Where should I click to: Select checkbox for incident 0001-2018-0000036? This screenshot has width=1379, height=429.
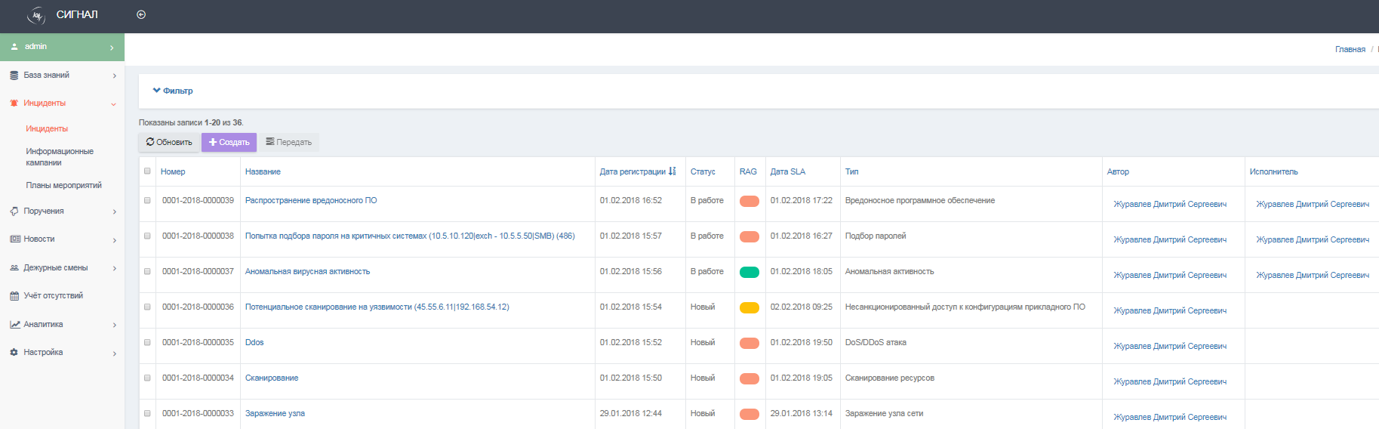pyautogui.click(x=147, y=307)
